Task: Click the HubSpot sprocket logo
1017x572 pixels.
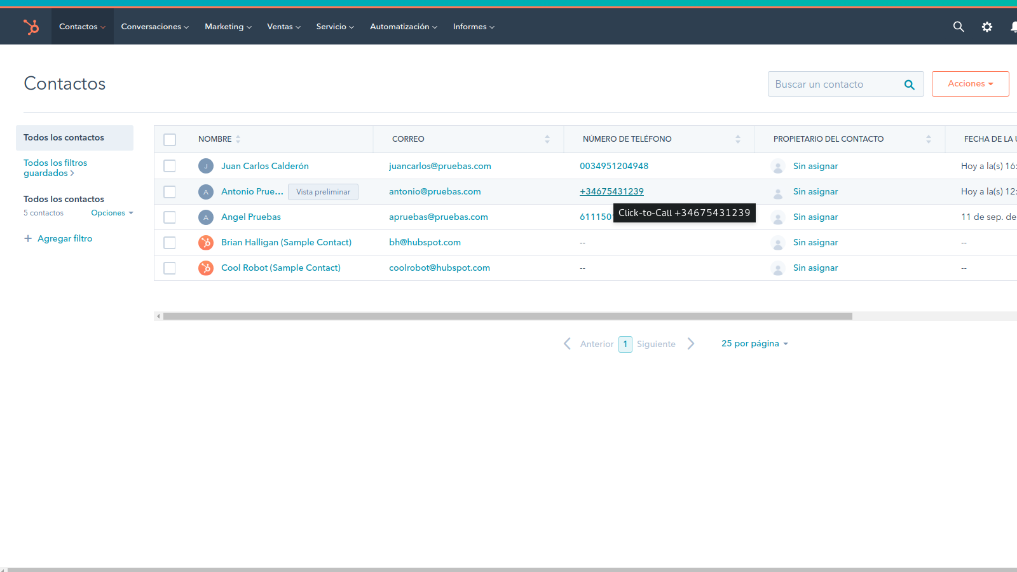Action: point(31,27)
